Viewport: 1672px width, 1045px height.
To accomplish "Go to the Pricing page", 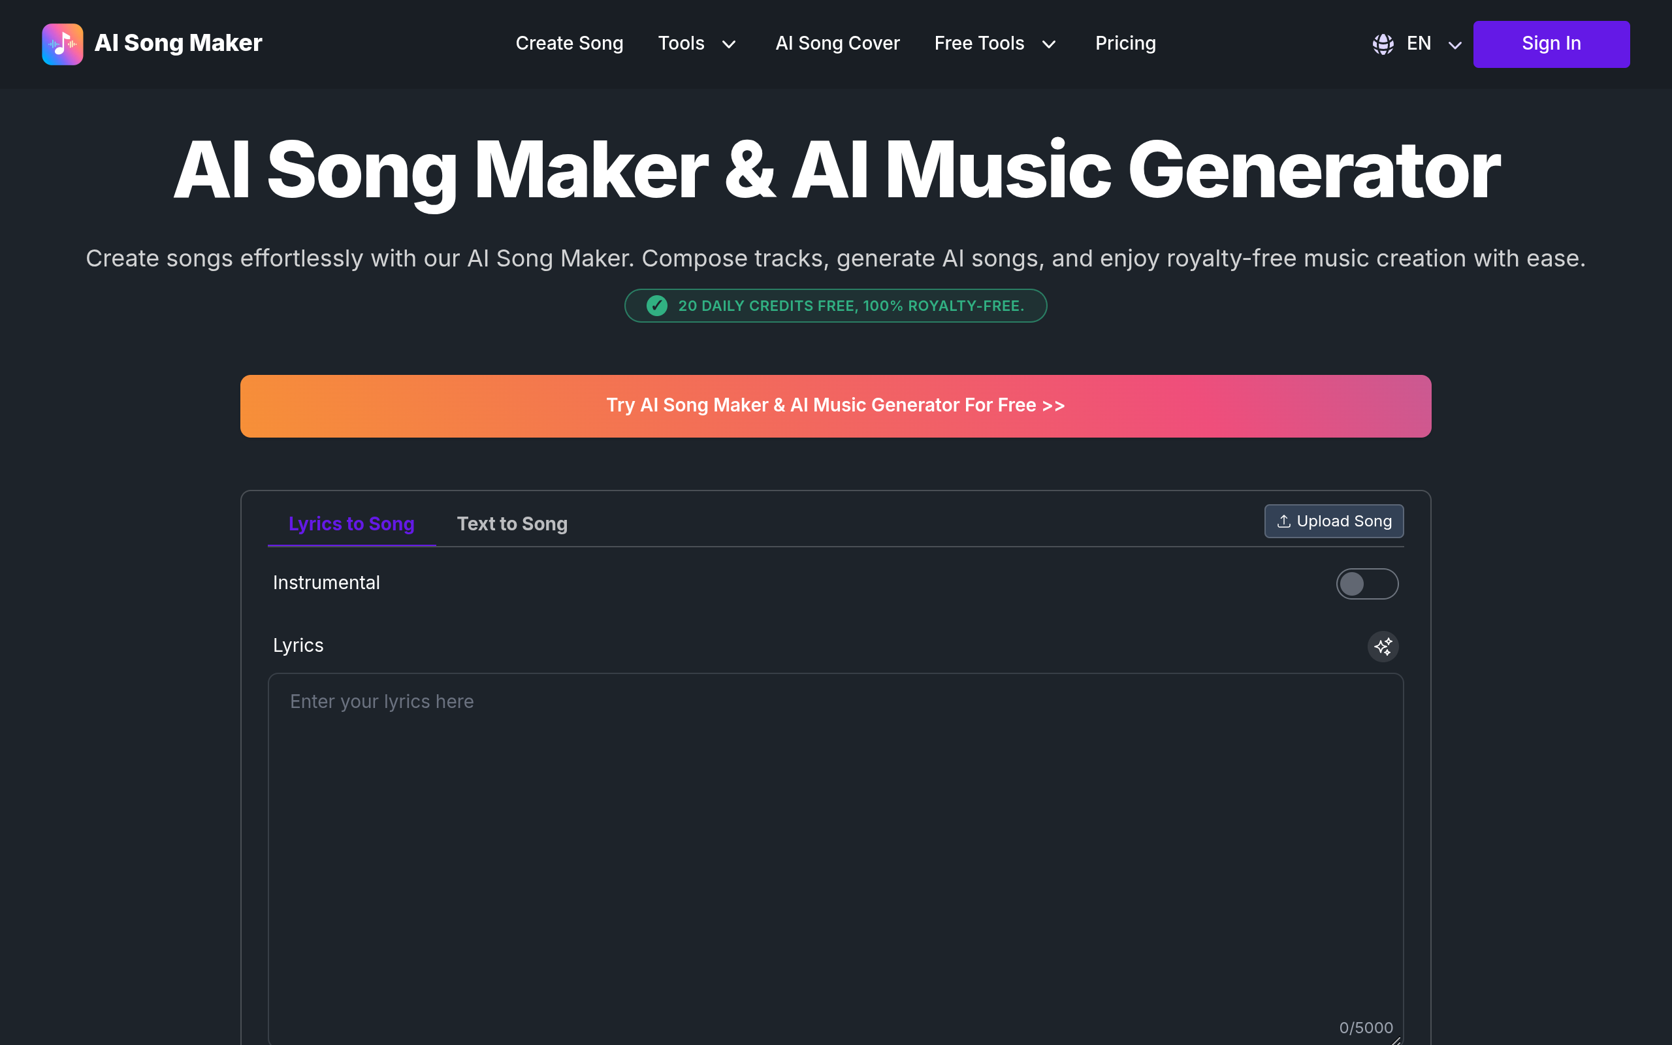I will (1125, 43).
